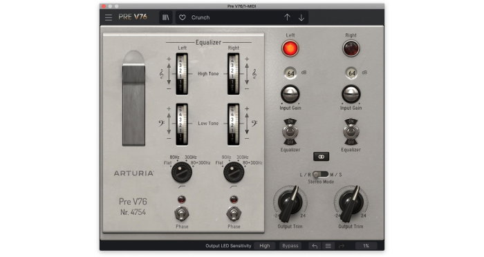This screenshot has width=484, height=257.
Task: Click the Right high-pass filter knob
Action: (234, 172)
